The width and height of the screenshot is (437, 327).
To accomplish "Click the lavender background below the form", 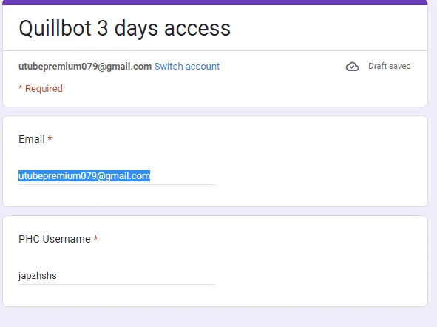I will click(x=215, y=318).
